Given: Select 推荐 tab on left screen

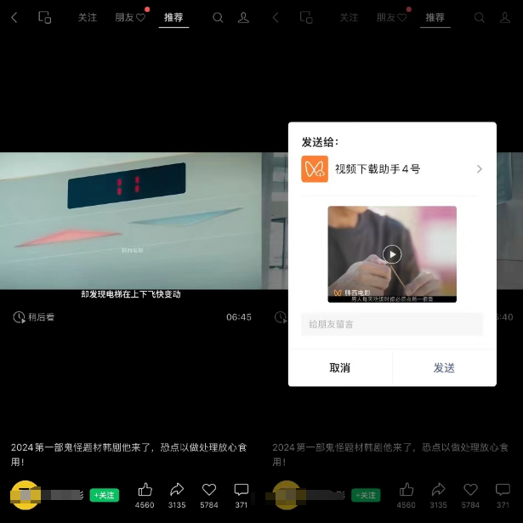Looking at the screenshot, I should (x=173, y=17).
